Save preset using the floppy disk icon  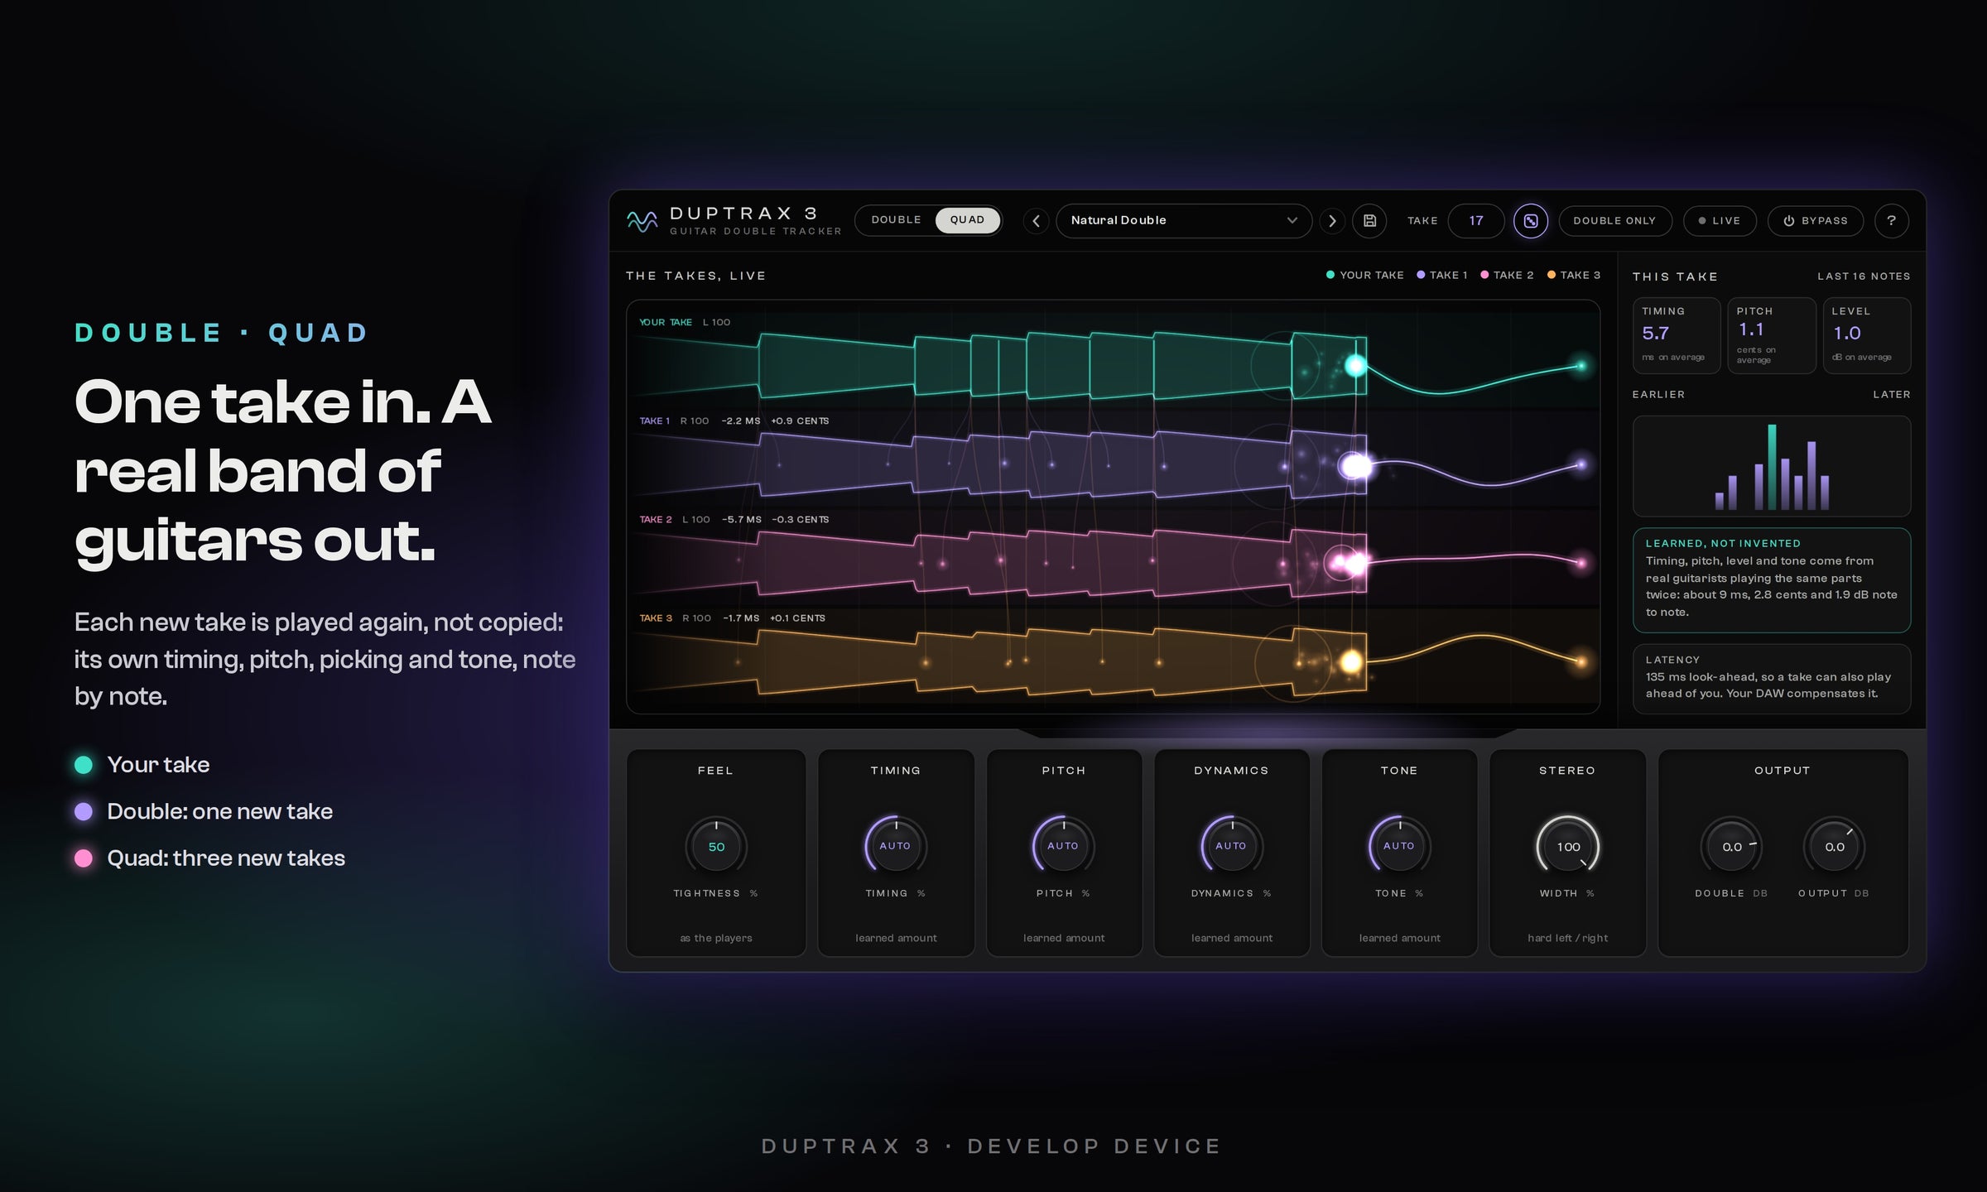coord(1369,221)
